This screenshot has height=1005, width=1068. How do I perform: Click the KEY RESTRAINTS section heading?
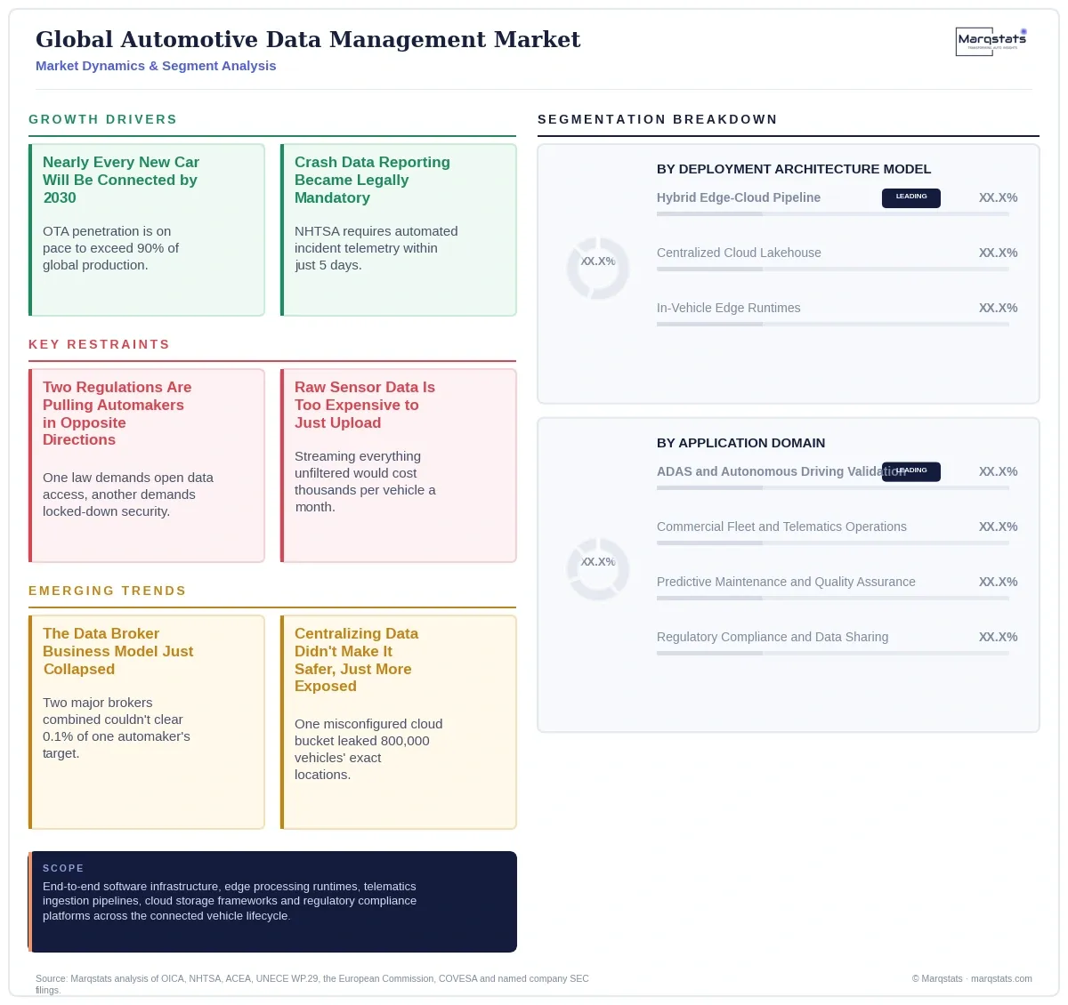point(99,344)
